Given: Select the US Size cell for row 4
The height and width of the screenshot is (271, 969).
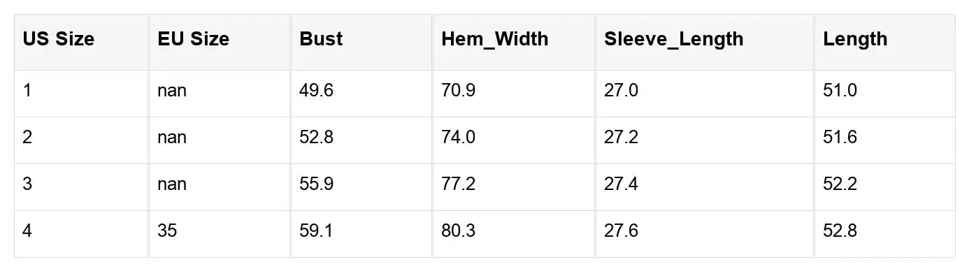Looking at the screenshot, I should pos(82,234).
